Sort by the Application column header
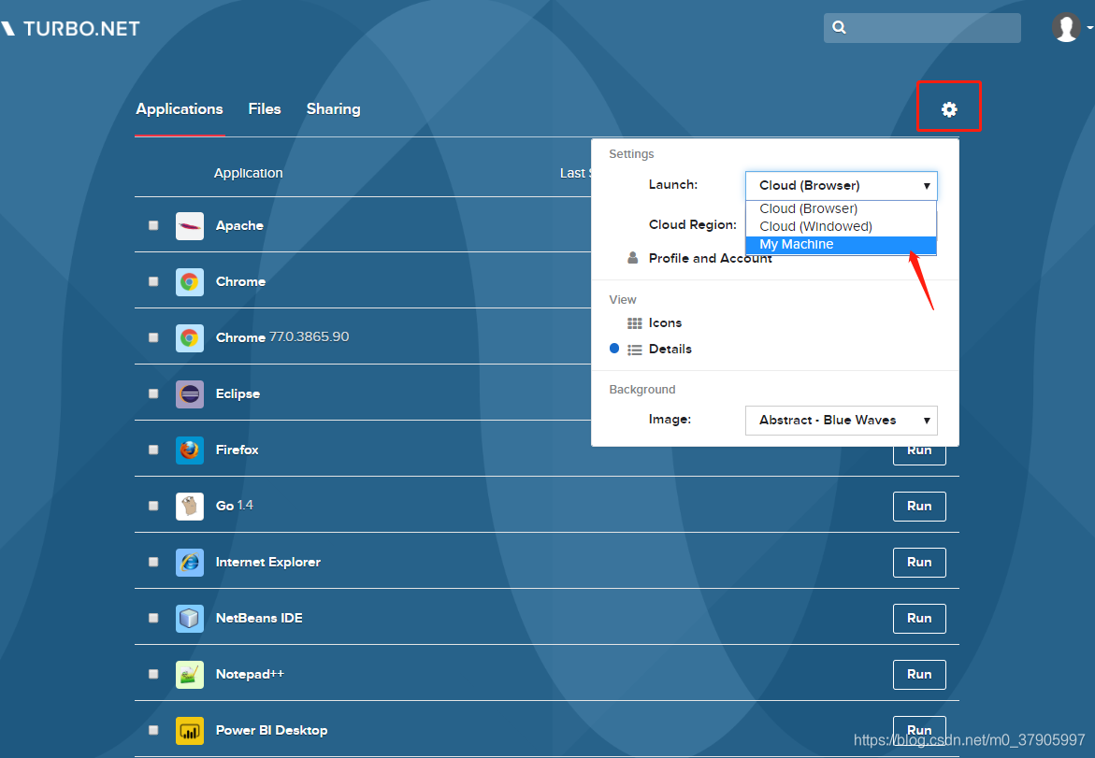The width and height of the screenshot is (1095, 758). pyautogui.click(x=248, y=173)
